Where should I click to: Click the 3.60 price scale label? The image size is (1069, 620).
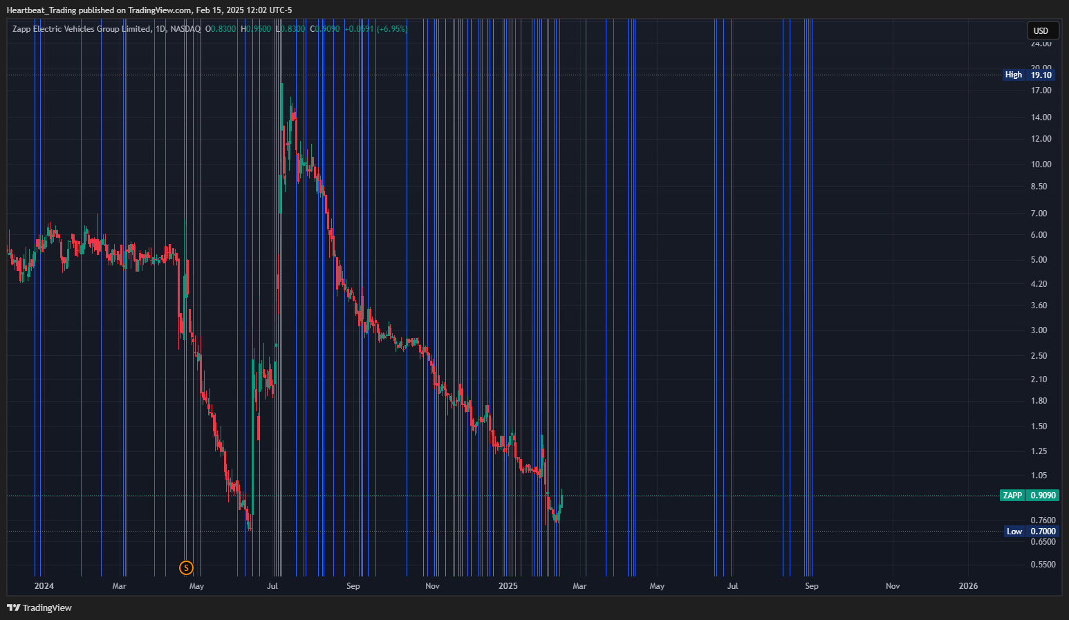(1039, 306)
